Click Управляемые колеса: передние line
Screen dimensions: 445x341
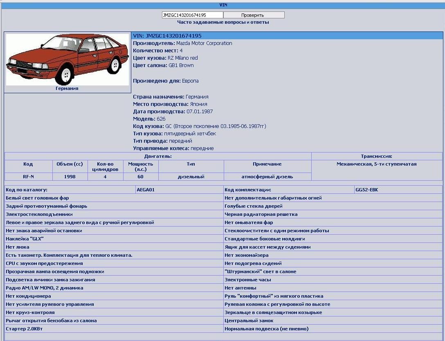(x=173, y=149)
